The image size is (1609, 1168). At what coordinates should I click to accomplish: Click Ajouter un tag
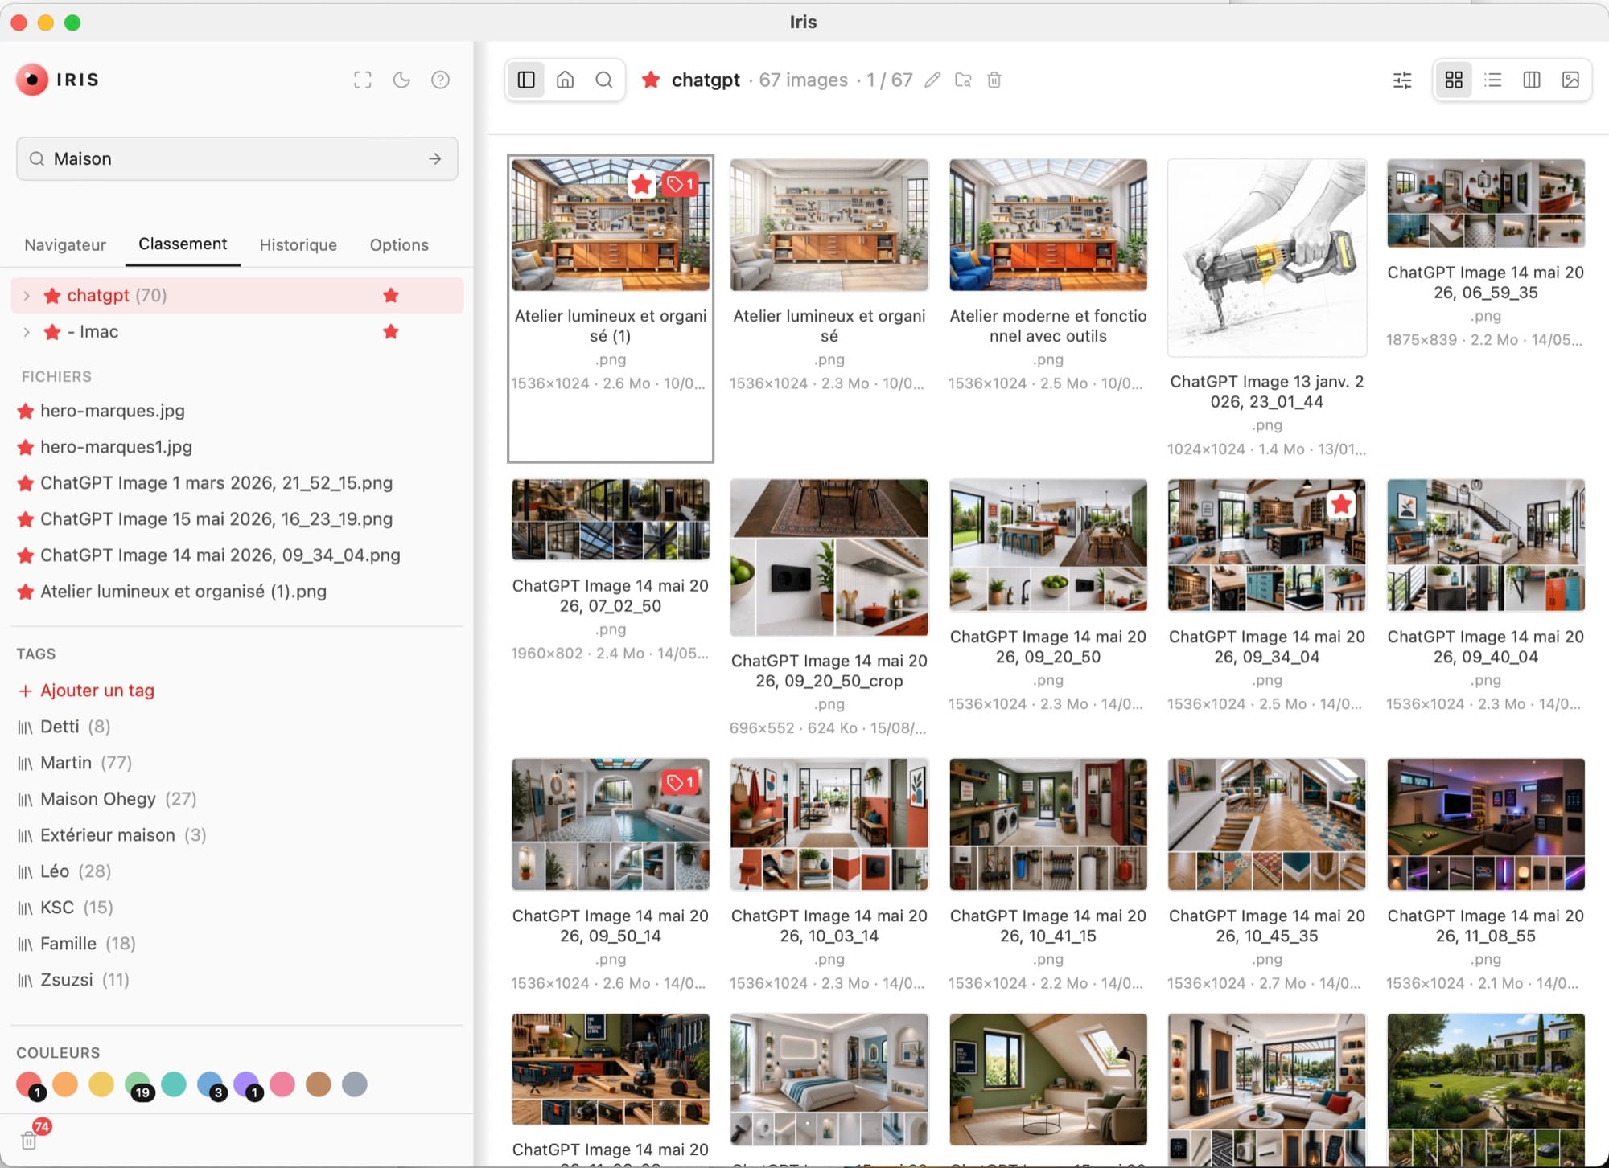[x=86, y=691]
